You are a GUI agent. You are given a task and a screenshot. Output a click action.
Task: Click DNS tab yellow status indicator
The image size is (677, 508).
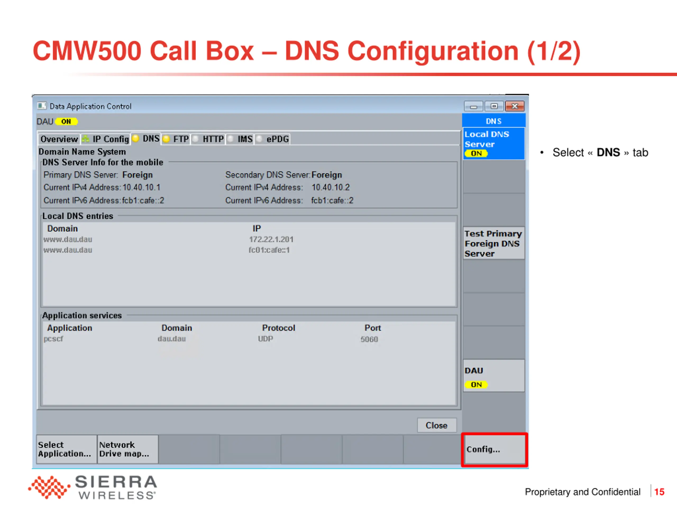[x=135, y=138]
